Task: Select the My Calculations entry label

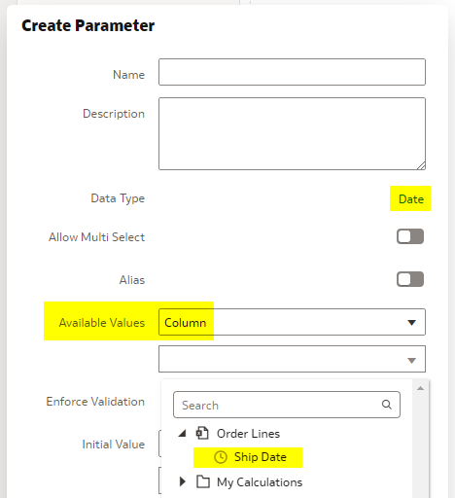Action: [x=260, y=482]
